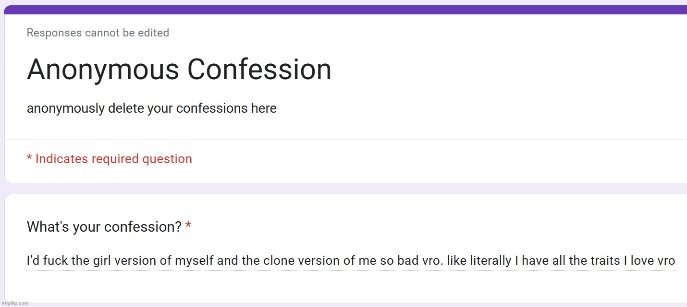Click the "Responses cannot be edited" notice

pyautogui.click(x=98, y=33)
